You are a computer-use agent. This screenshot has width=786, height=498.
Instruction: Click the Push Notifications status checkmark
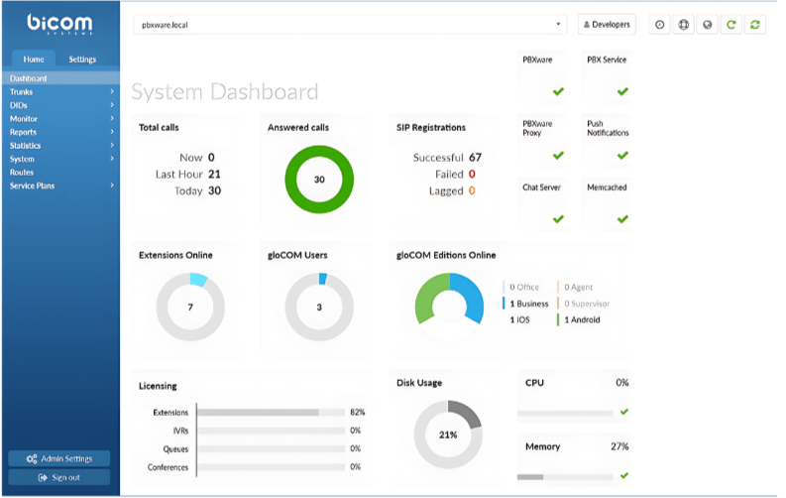tap(622, 156)
